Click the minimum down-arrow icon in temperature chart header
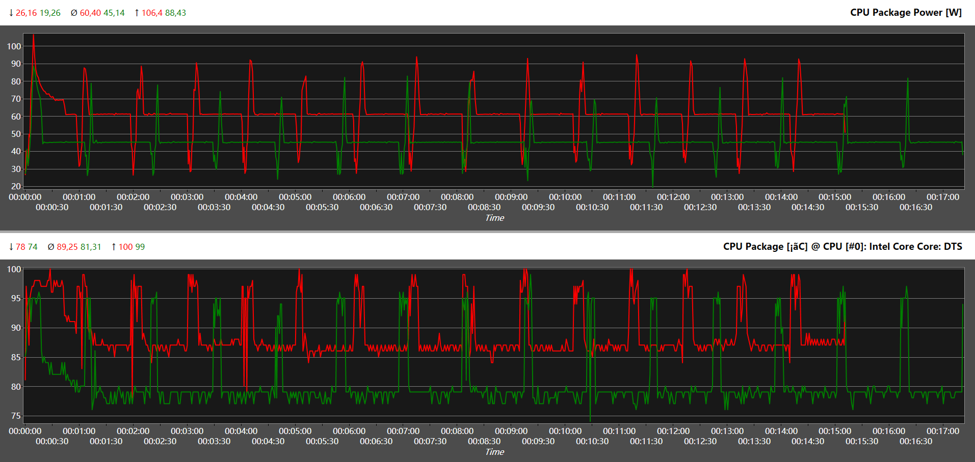Screen dimensions: 975x462 [x=11, y=247]
